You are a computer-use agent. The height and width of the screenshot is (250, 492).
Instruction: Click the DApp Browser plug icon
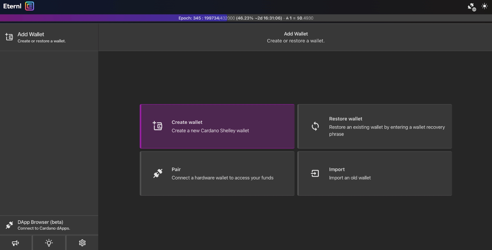[9, 225]
